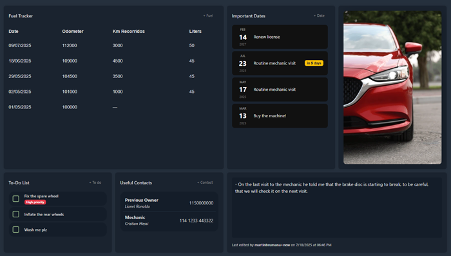Image resolution: width=451 pixels, height=256 pixels.
Task: Open the Previous Owner Lionel Ronaldo contact
Action: [x=169, y=203]
